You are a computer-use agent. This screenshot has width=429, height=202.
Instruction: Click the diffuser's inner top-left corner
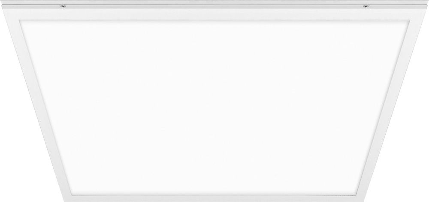pos(20,21)
